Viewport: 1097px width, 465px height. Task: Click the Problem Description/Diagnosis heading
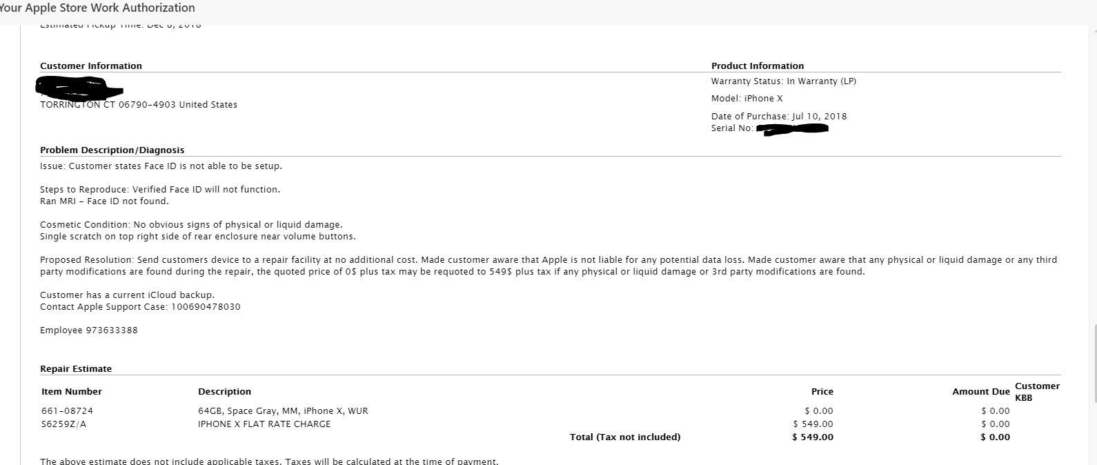112,150
